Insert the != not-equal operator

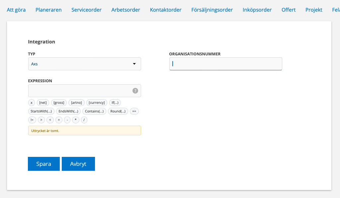pos(32,120)
